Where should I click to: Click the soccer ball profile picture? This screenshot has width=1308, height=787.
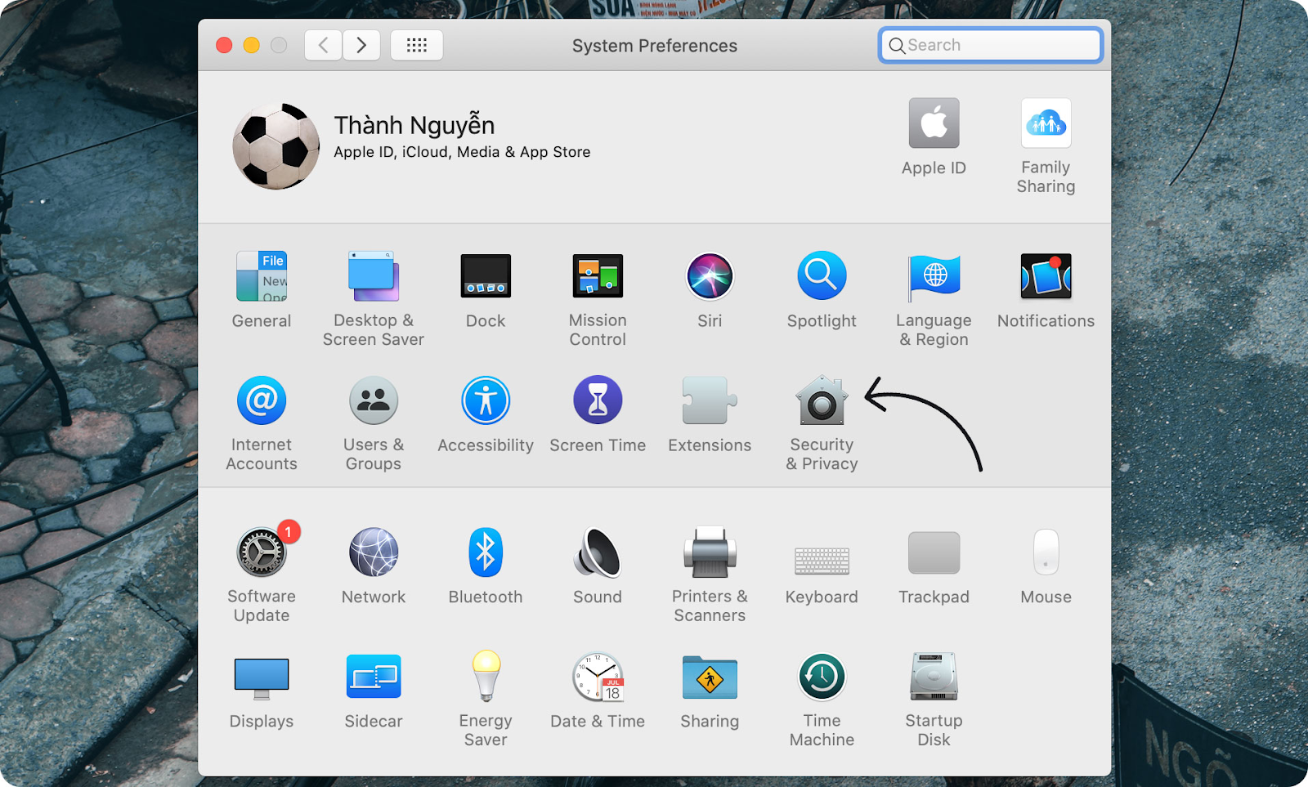click(276, 146)
